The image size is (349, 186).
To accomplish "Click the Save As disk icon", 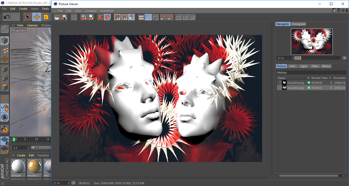I will 64,17.
